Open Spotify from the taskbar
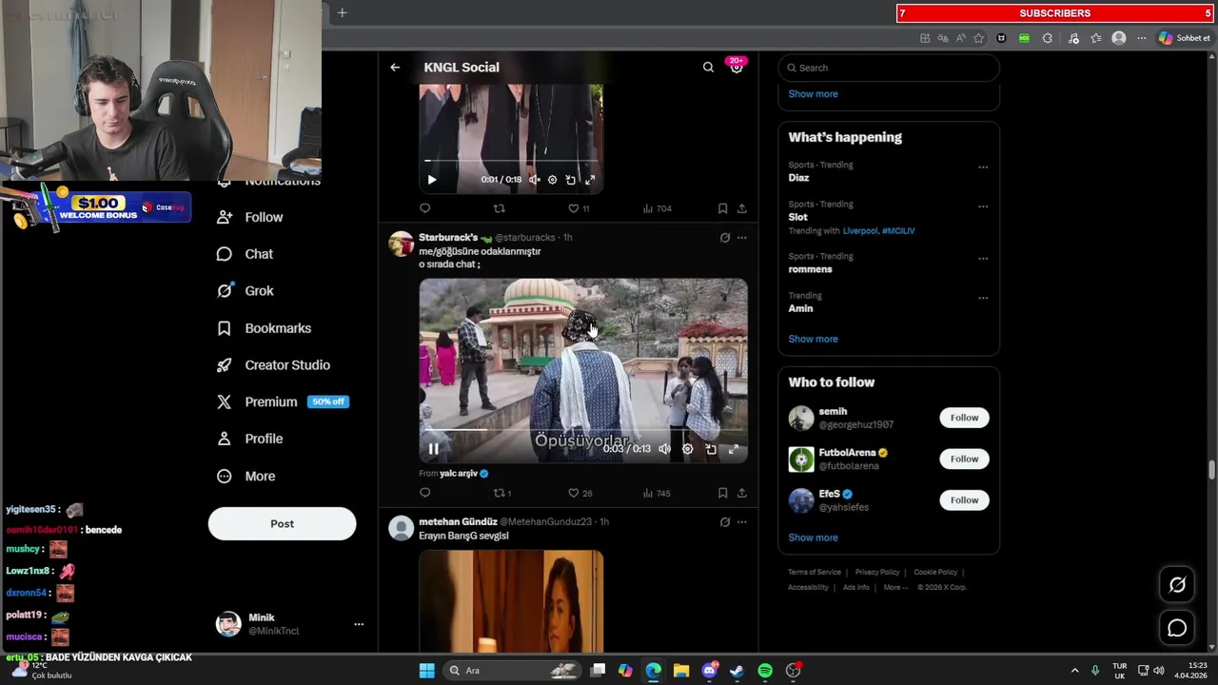The height and width of the screenshot is (685, 1218). point(765,671)
